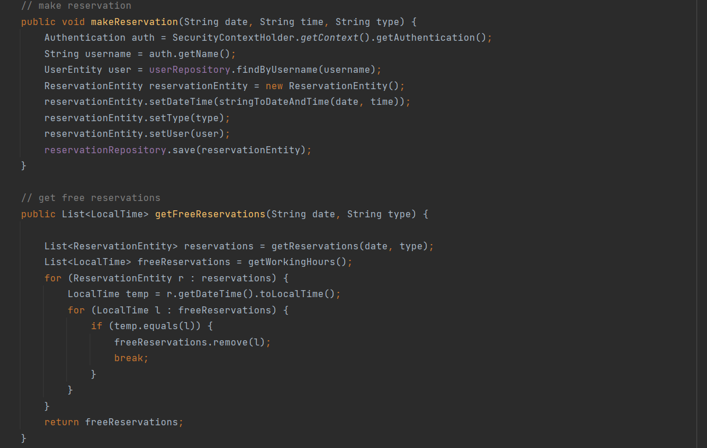Click the '// make reservation' comment
Screen dimensions: 707x448
coord(76,6)
